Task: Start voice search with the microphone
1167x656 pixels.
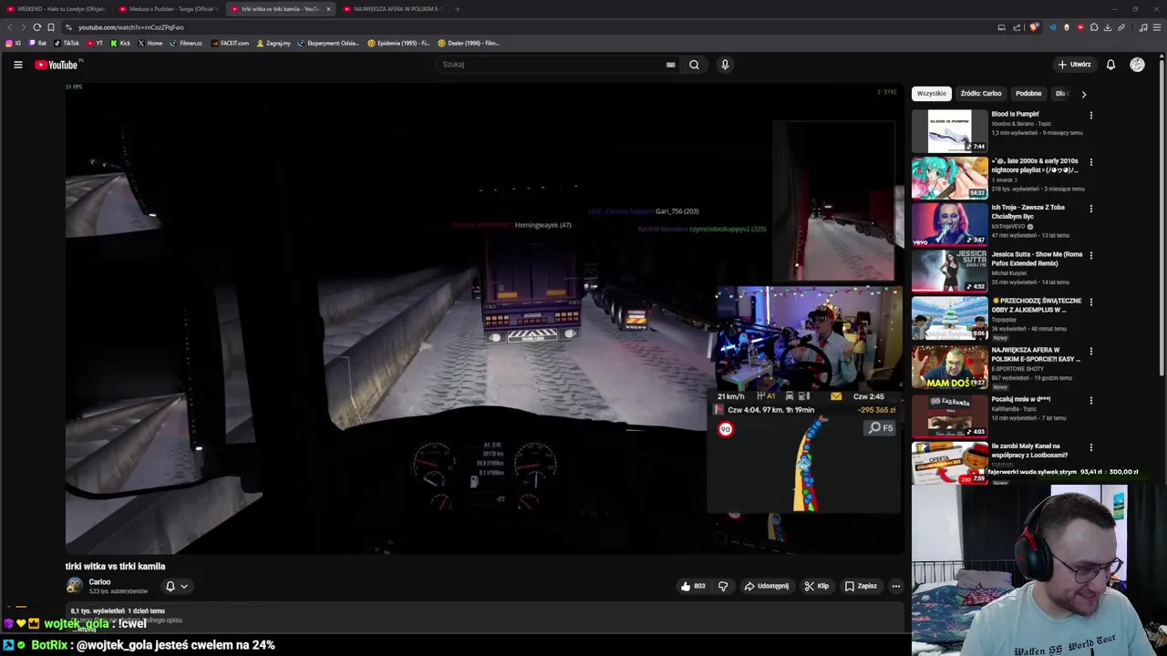Action: 725,65
